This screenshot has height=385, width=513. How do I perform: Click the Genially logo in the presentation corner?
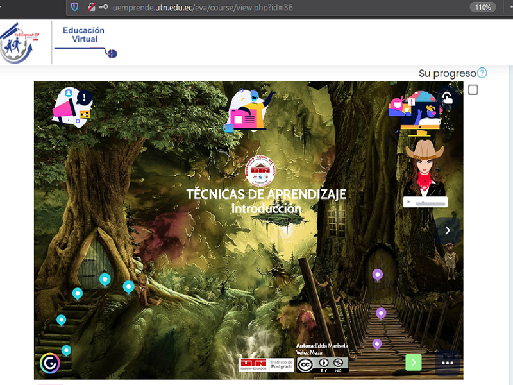[50, 363]
